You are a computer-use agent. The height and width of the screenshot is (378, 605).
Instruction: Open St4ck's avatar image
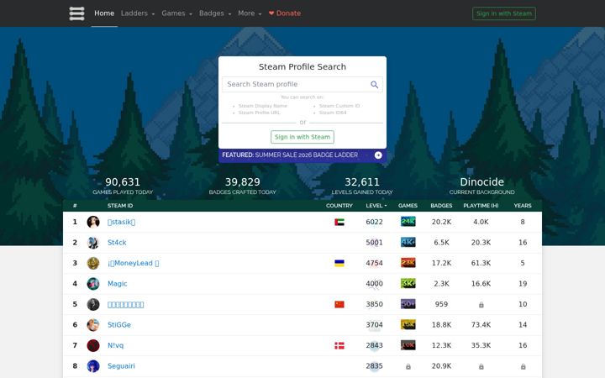tap(93, 243)
